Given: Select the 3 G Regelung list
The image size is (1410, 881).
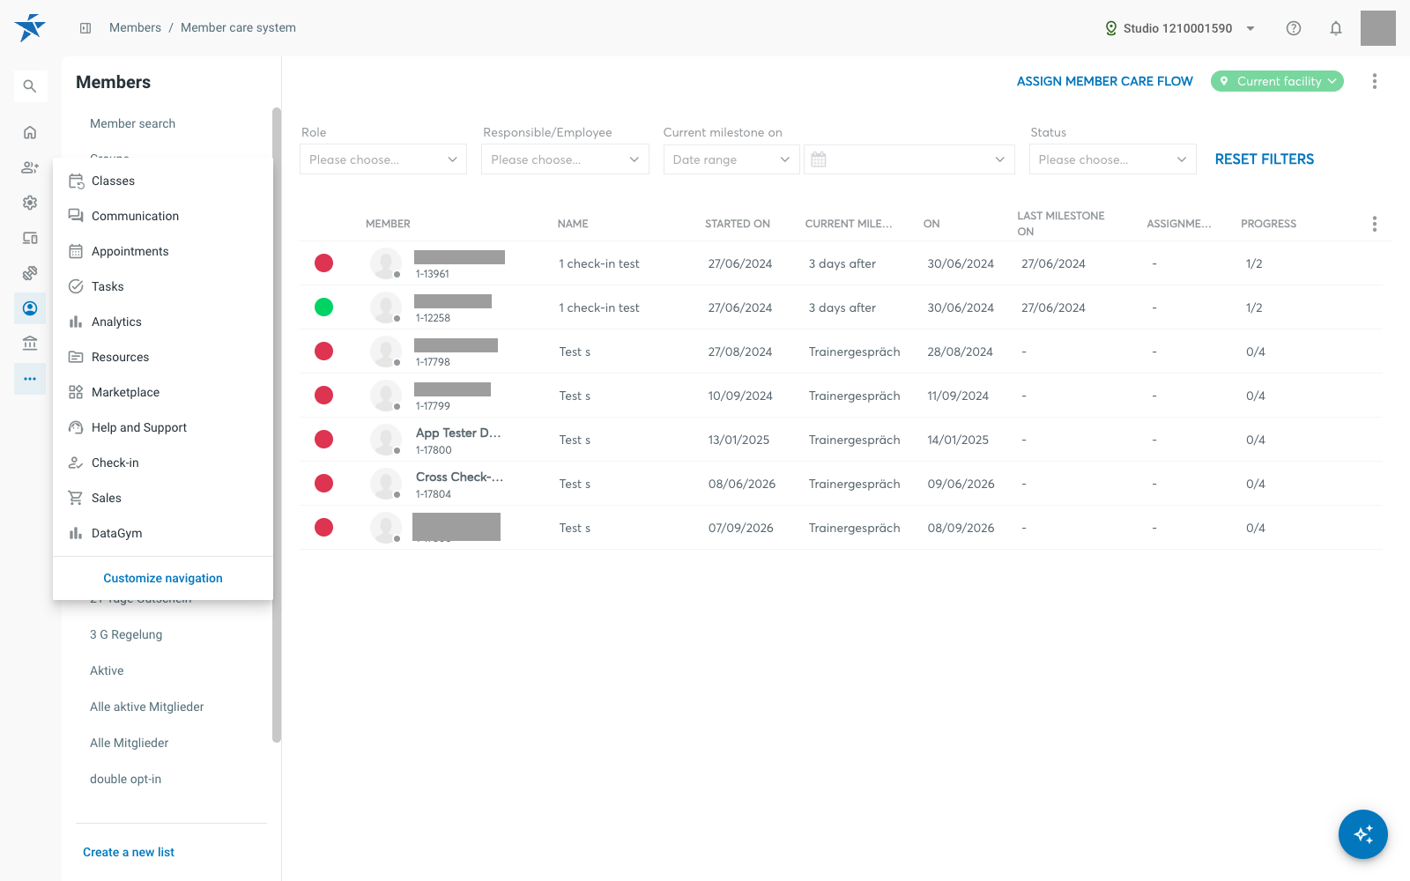Looking at the screenshot, I should 126,634.
